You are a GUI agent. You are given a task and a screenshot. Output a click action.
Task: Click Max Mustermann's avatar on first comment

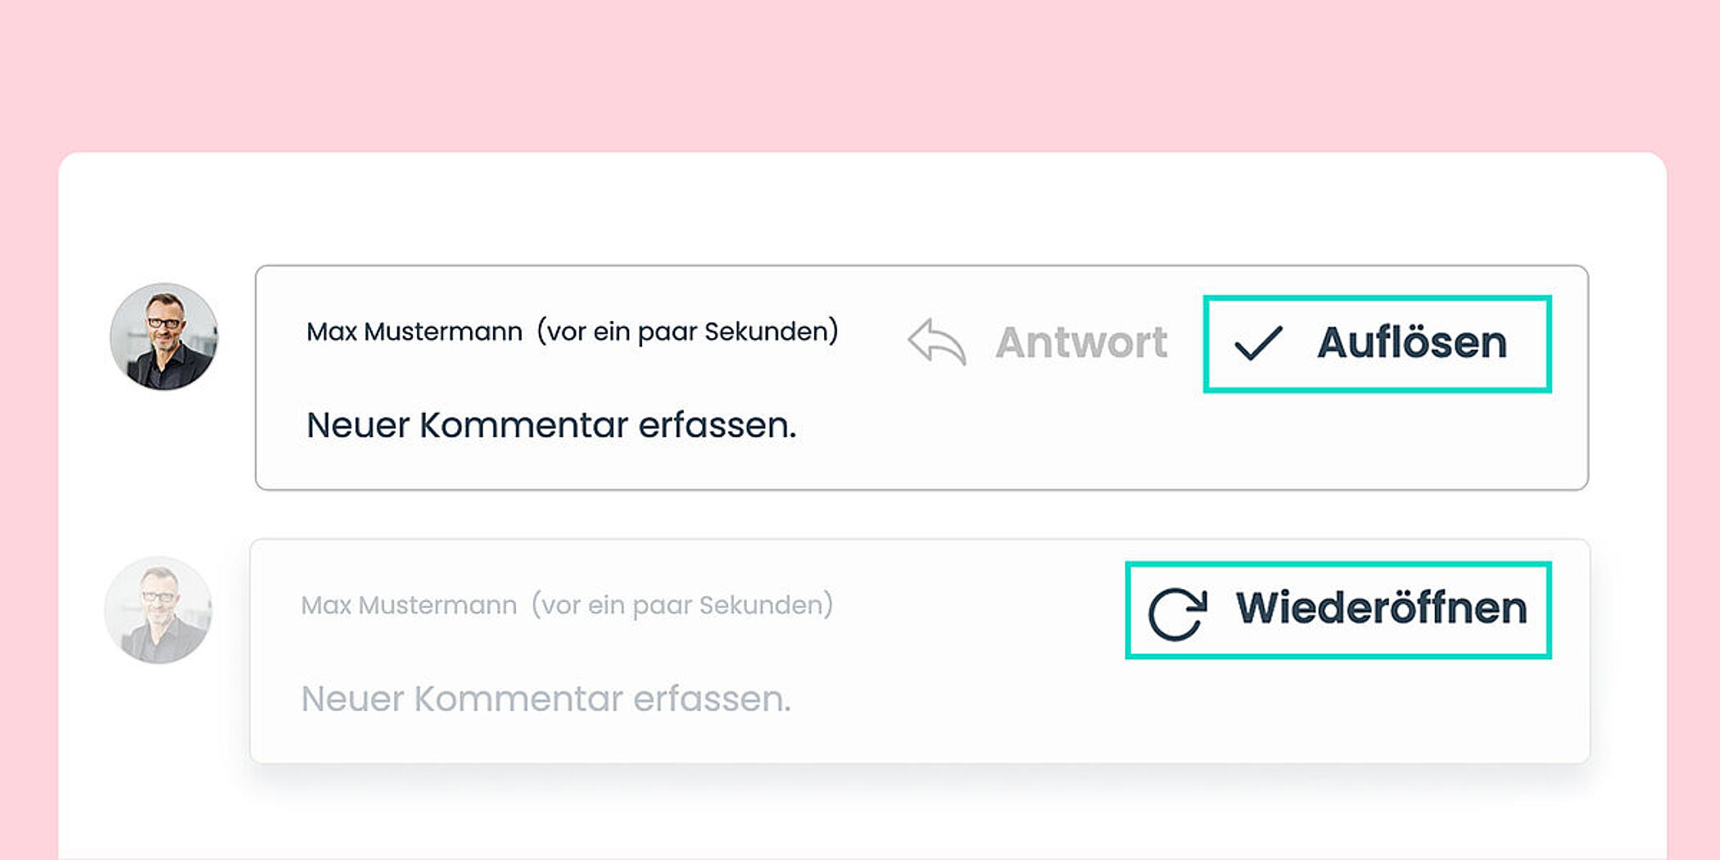[x=164, y=337]
